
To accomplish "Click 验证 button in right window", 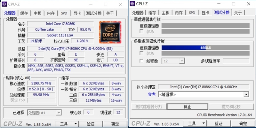I will tap(219, 124).
